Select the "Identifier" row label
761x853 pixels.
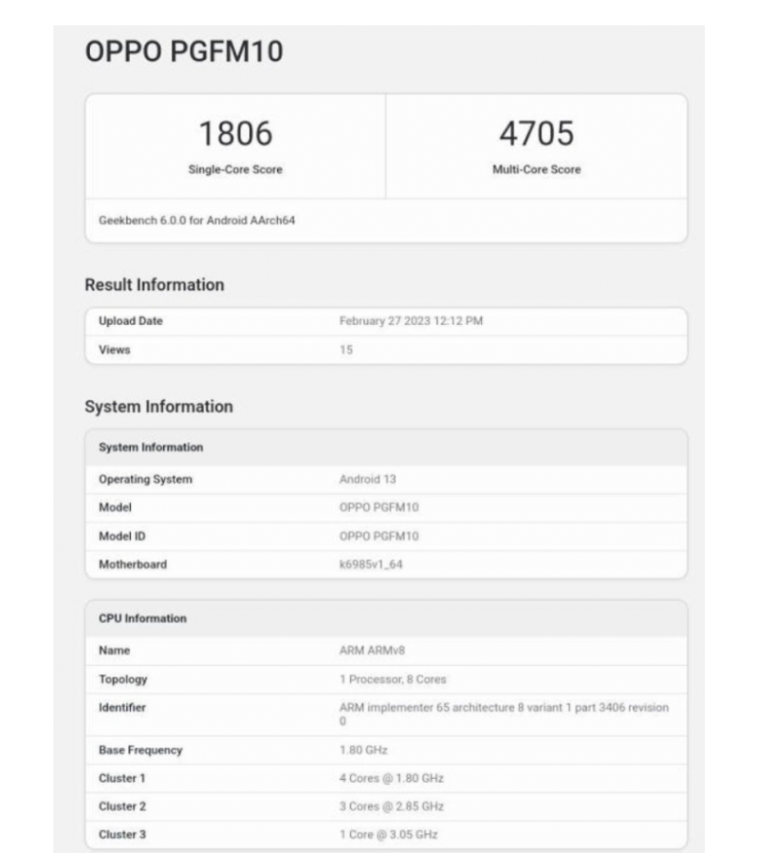tap(122, 708)
